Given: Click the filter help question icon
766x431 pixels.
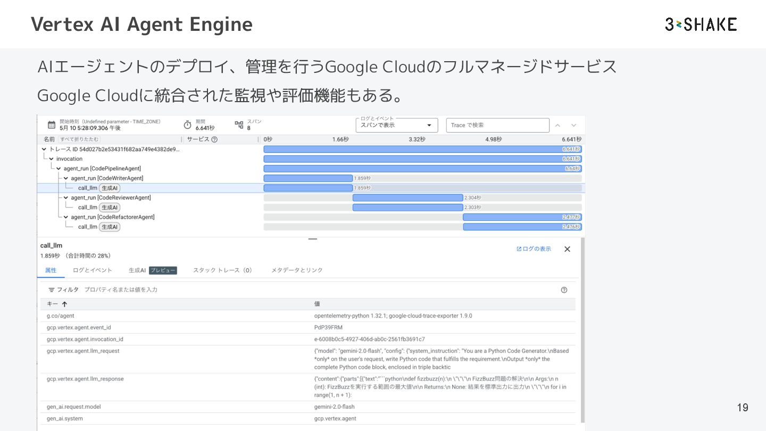Looking at the screenshot, I should tap(564, 290).
